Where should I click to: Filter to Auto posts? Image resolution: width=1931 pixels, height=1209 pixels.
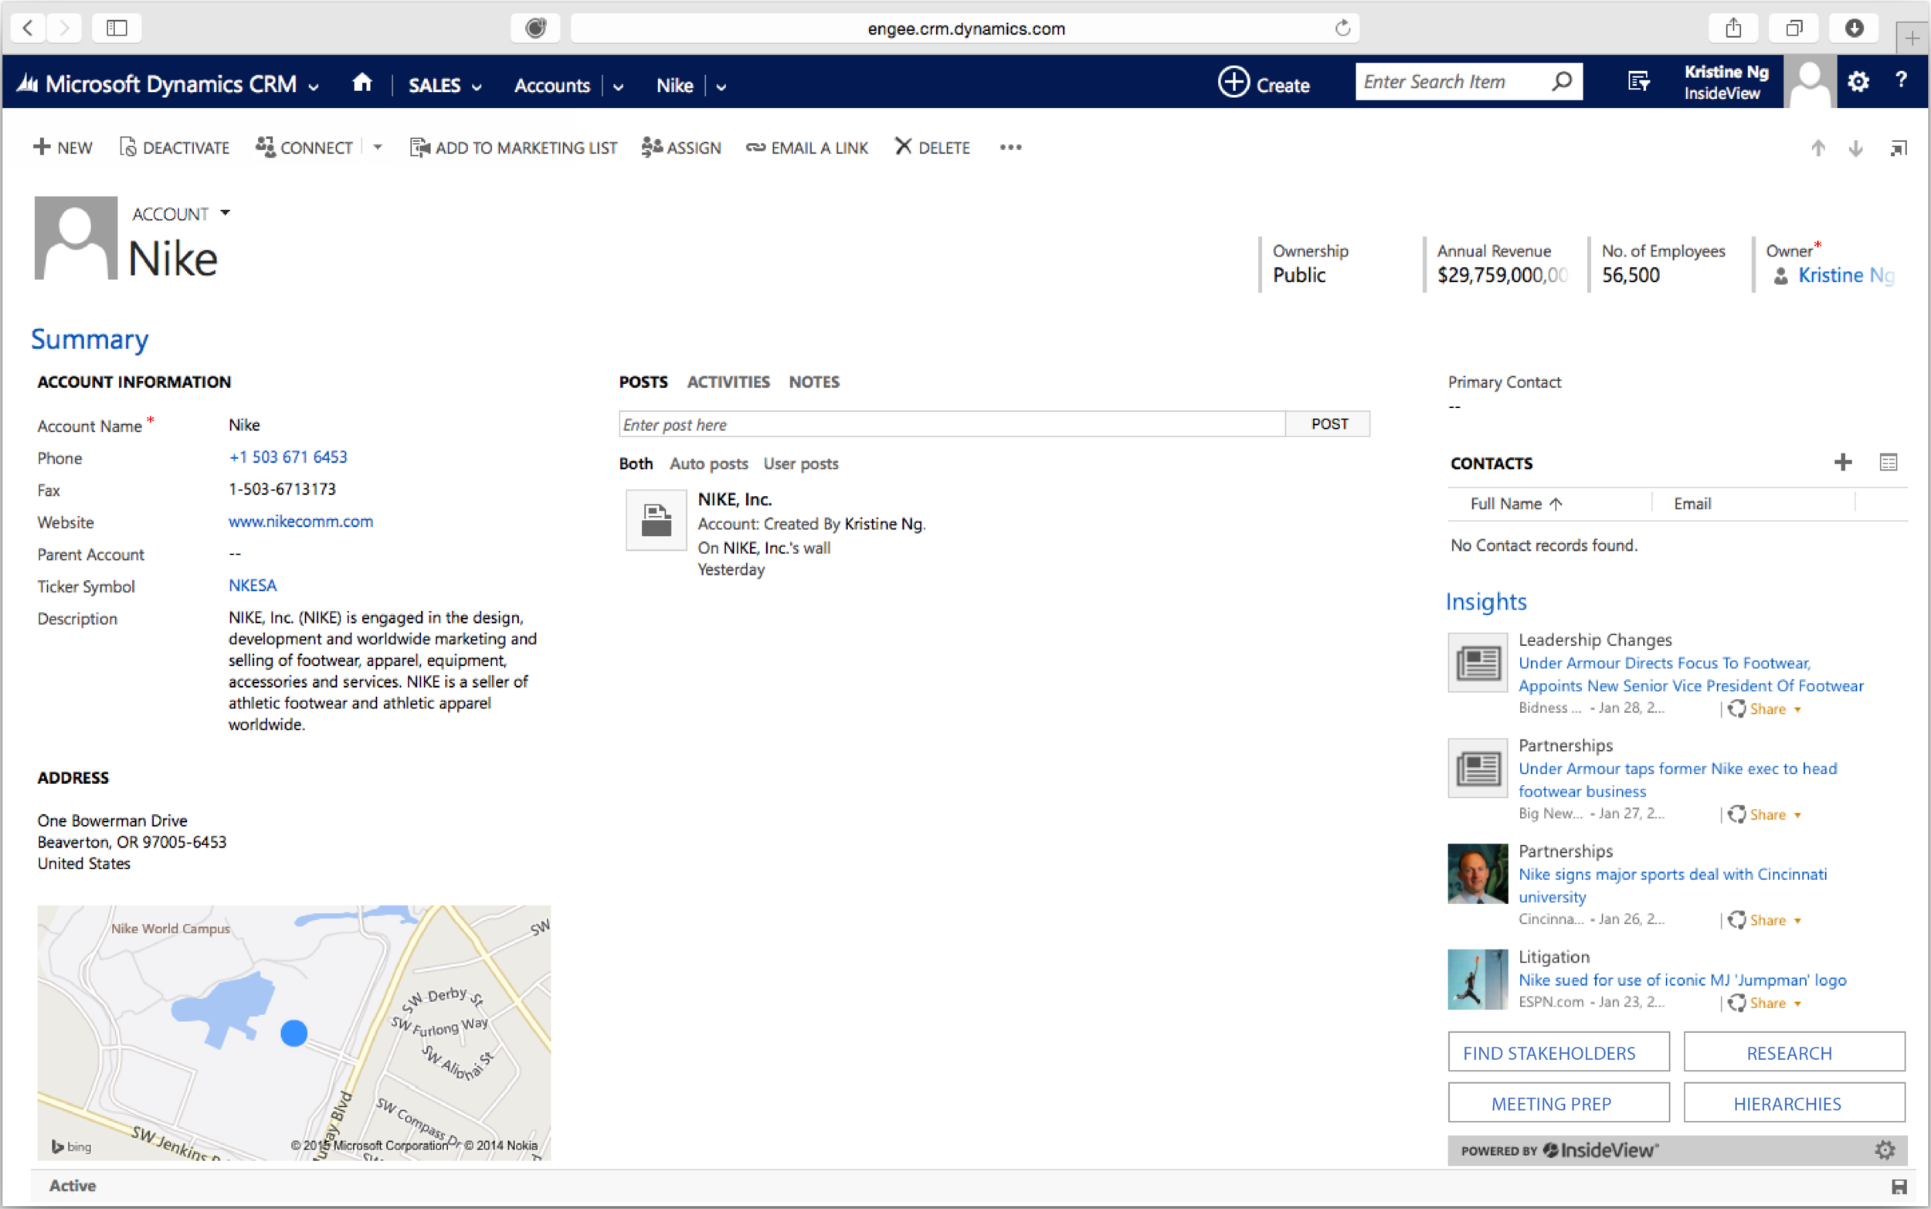tap(708, 463)
